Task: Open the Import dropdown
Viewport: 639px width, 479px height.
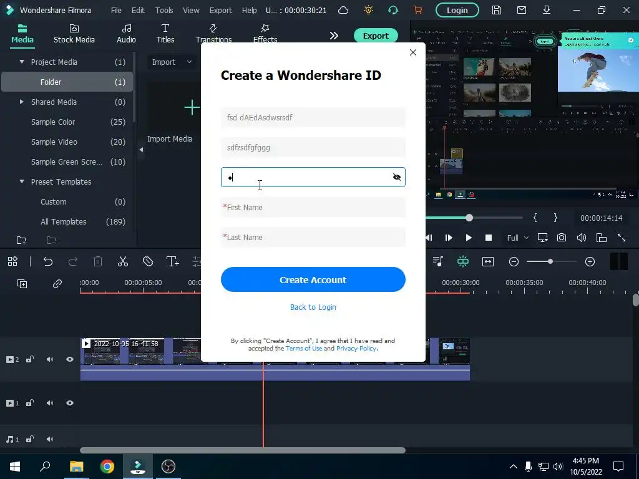Action: tap(172, 62)
